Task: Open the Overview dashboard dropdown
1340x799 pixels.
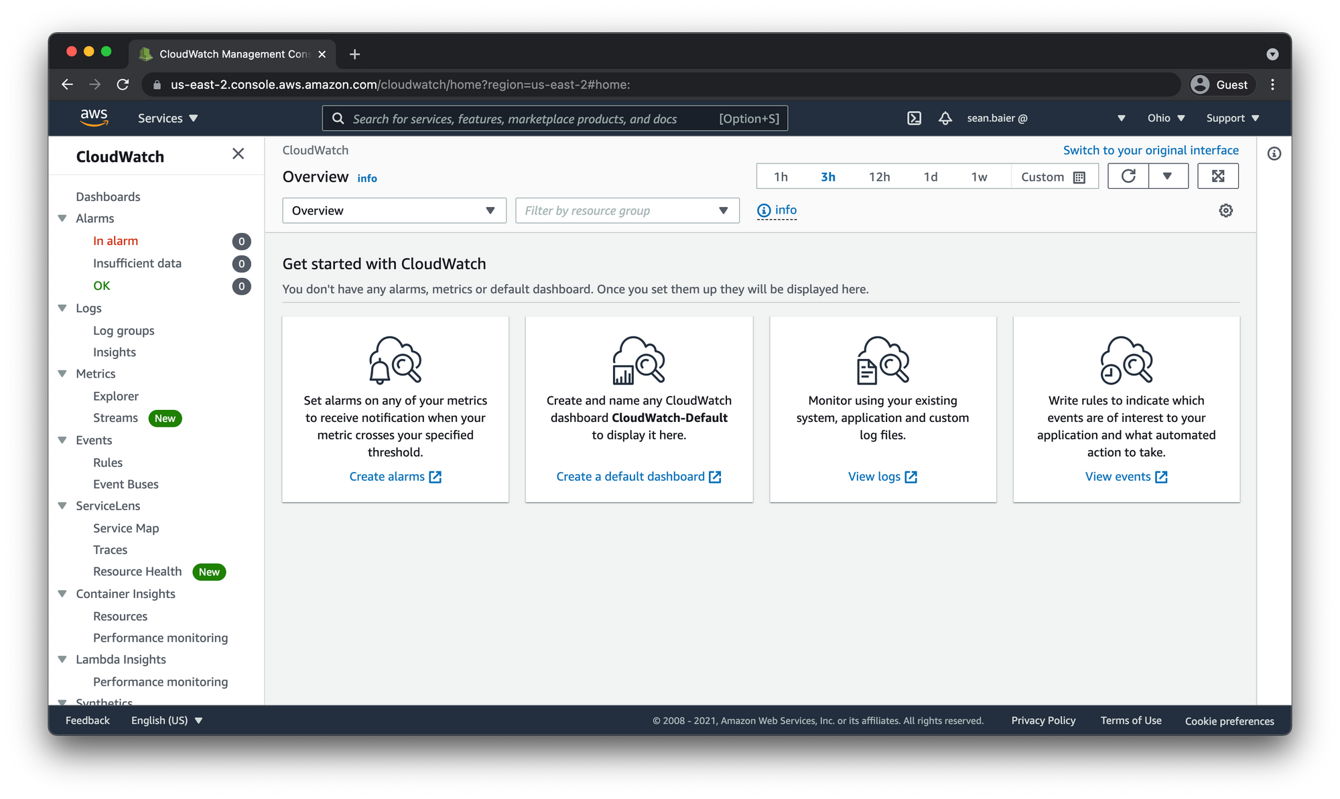Action: [x=394, y=210]
